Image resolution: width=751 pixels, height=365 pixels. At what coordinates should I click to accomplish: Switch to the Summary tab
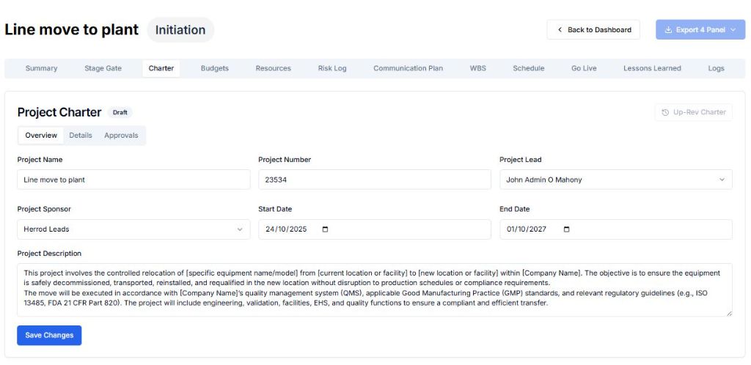click(41, 68)
